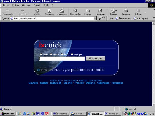Expand the Courrier dropdown arrow
The image size is (155, 116).
click(x=116, y=11)
